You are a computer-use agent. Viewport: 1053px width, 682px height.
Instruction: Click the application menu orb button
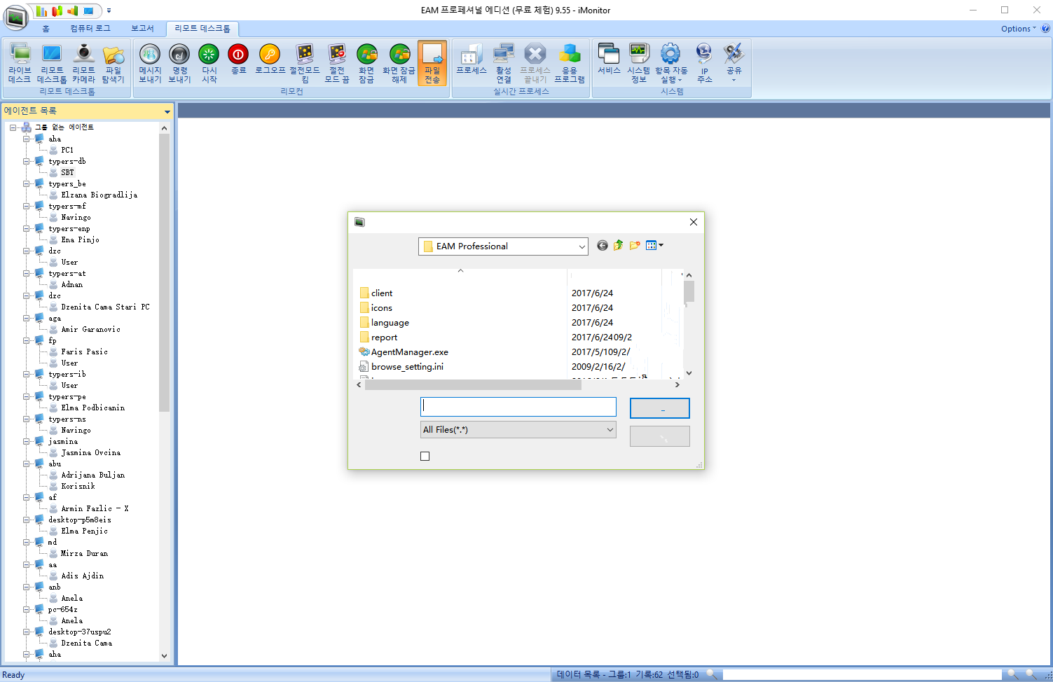click(x=15, y=18)
